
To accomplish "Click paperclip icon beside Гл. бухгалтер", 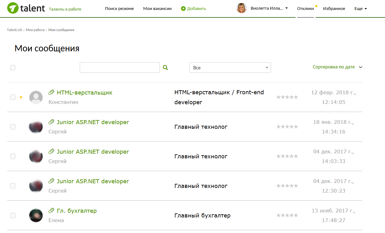I will click(51, 211).
